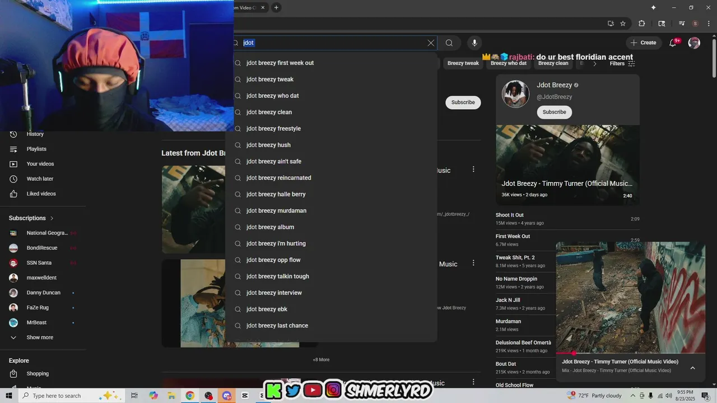Choose suggestion 'jdot breezy last chance'
Image resolution: width=717 pixels, height=403 pixels.
pyautogui.click(x=331, y=326)
